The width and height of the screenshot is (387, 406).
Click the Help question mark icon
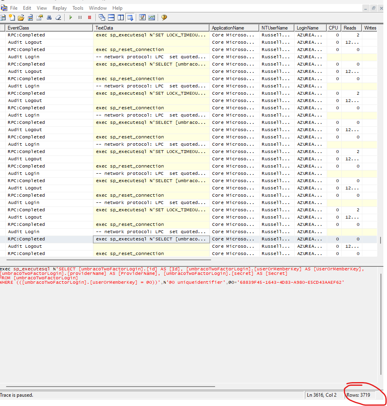[x=164, y=17]
